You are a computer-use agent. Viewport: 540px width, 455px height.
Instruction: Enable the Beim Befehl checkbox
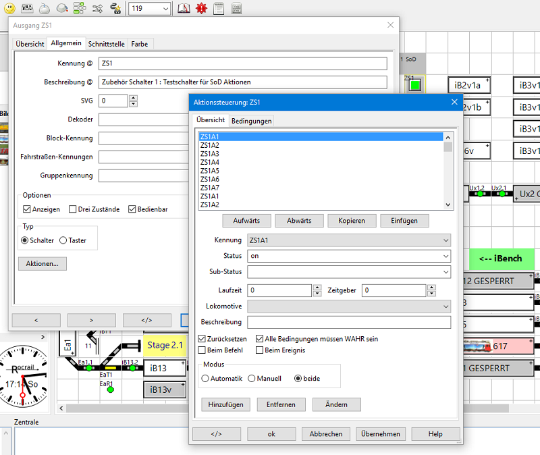click(x=202, y=350)
